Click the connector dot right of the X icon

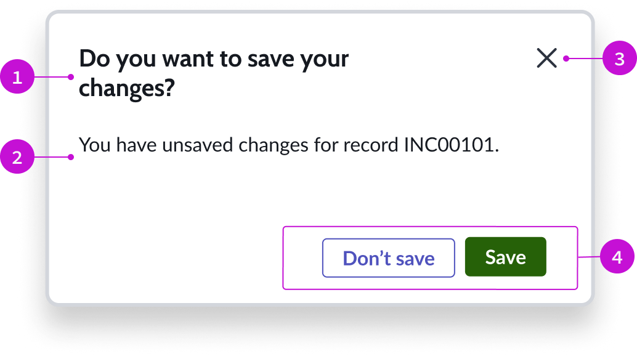pyautogui.click(x=565, y=59)
